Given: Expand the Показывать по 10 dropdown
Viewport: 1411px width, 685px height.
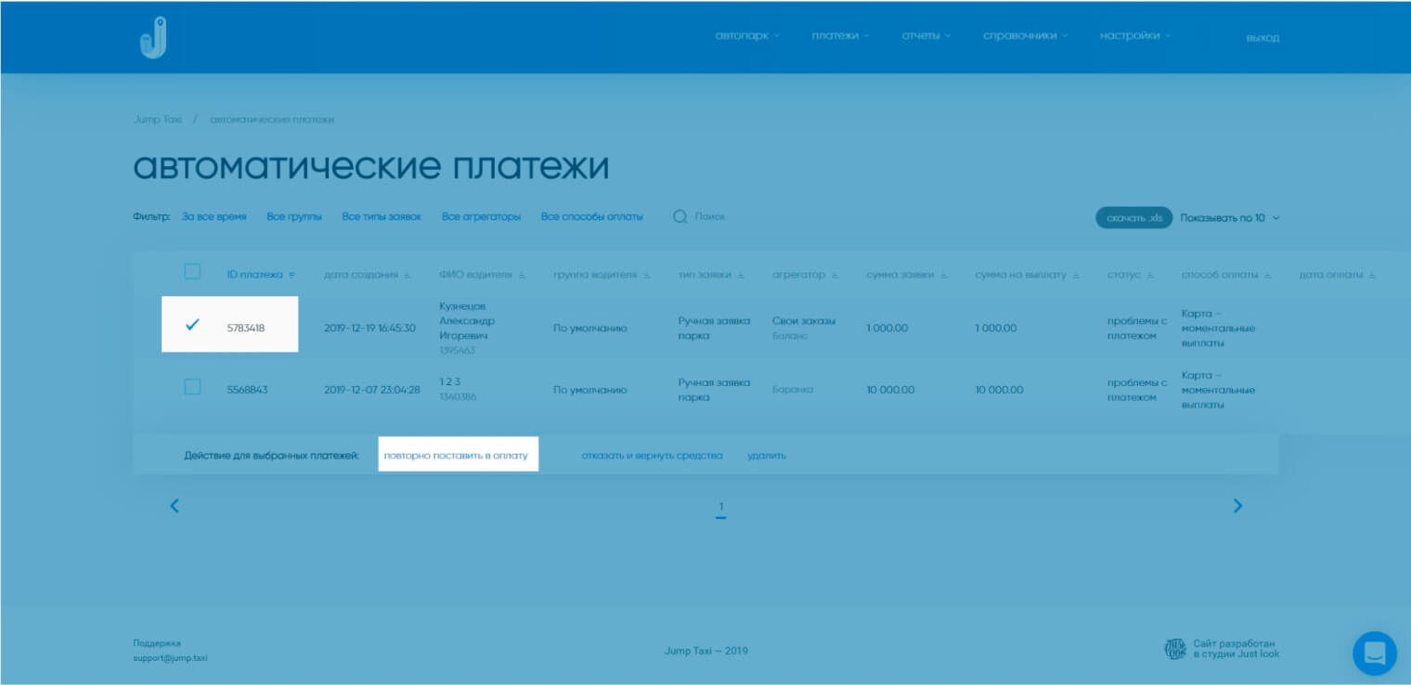Looking at the screenshot, I should (1230, 217).
